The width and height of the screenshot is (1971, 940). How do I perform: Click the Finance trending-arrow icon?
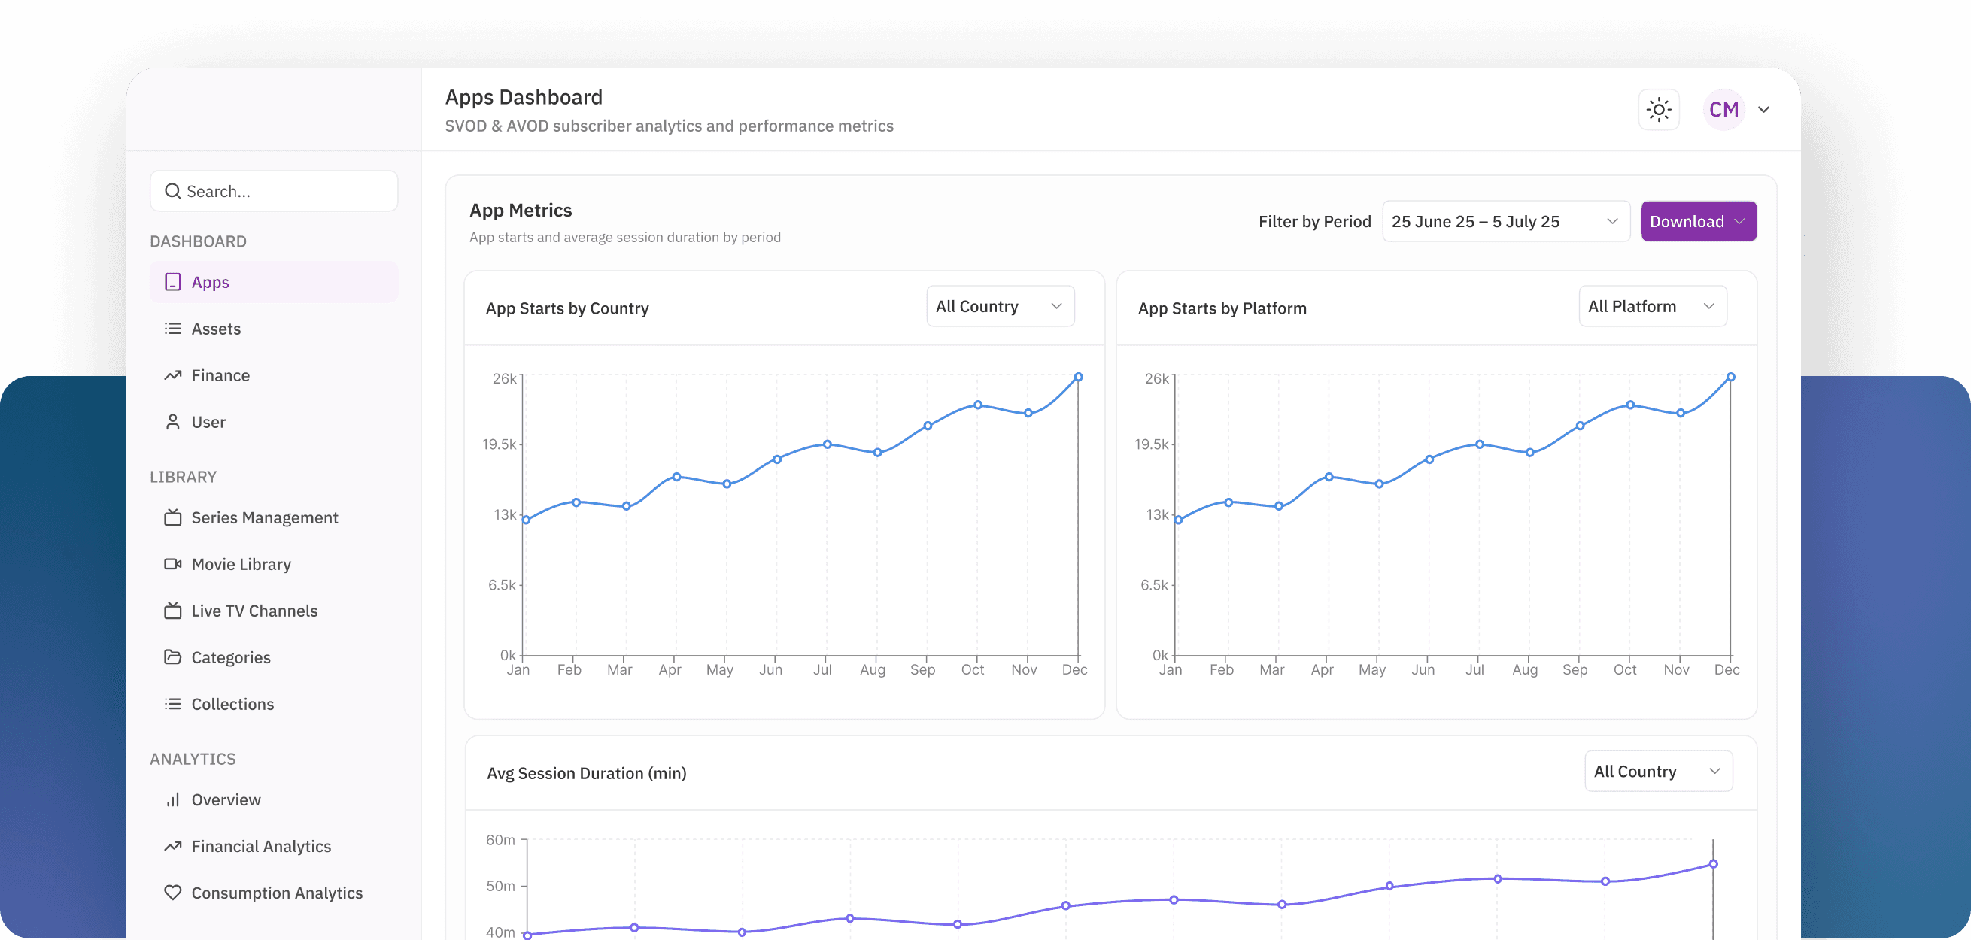pyautogui.click(x=173, y=374)
